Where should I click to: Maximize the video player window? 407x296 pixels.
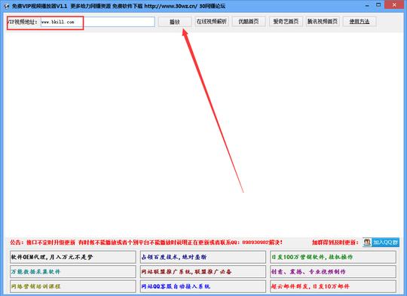pyautogui.click(x=378, y=5)
